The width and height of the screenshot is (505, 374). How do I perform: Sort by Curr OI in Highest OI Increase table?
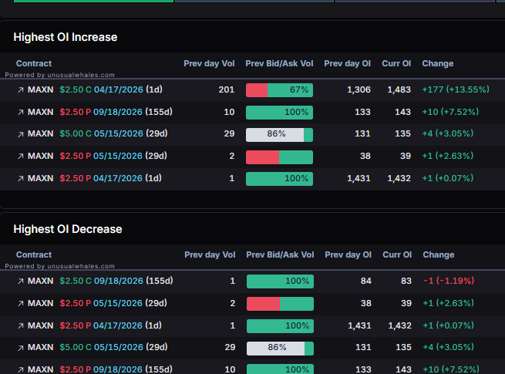(396, 63)
